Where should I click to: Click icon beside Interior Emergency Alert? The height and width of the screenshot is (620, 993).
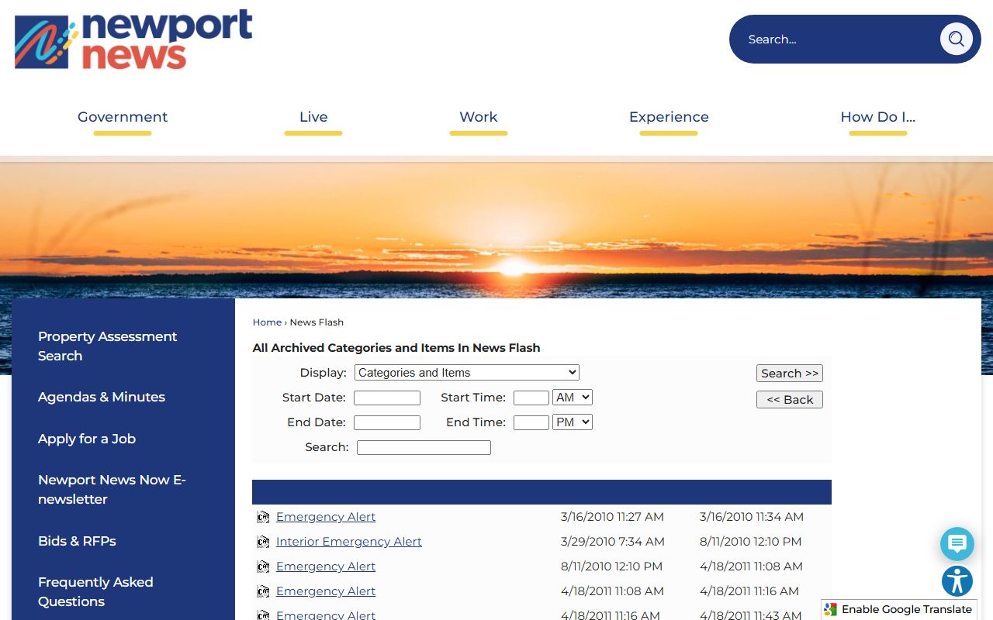point(263,542)
